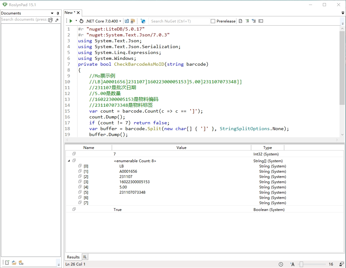
Task: Open the Documents panel dropdown arrow
Action: pos(52,13)
